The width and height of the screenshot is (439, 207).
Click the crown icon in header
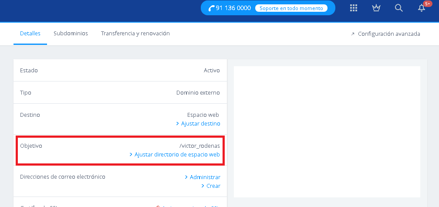[x=376, y=8]
